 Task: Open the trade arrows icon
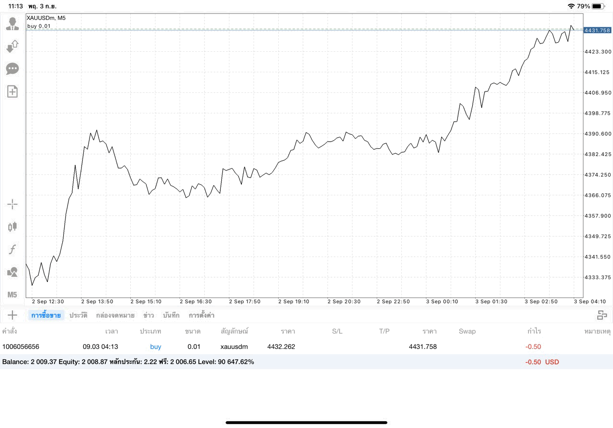(x=12, y=46)
